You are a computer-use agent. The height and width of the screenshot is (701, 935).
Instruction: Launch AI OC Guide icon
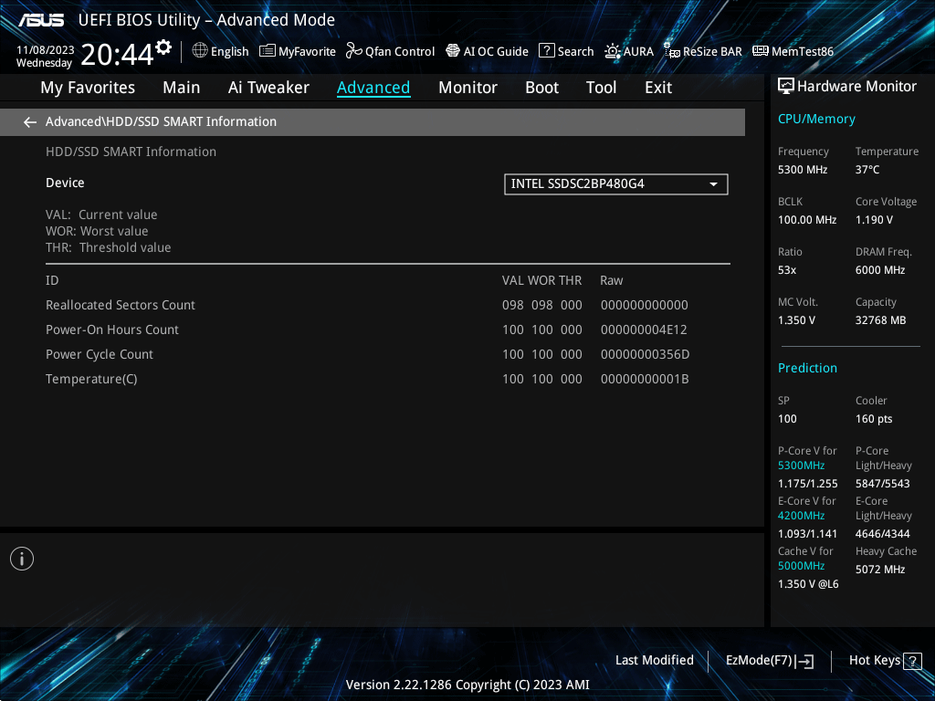click(x=453, y=51)
